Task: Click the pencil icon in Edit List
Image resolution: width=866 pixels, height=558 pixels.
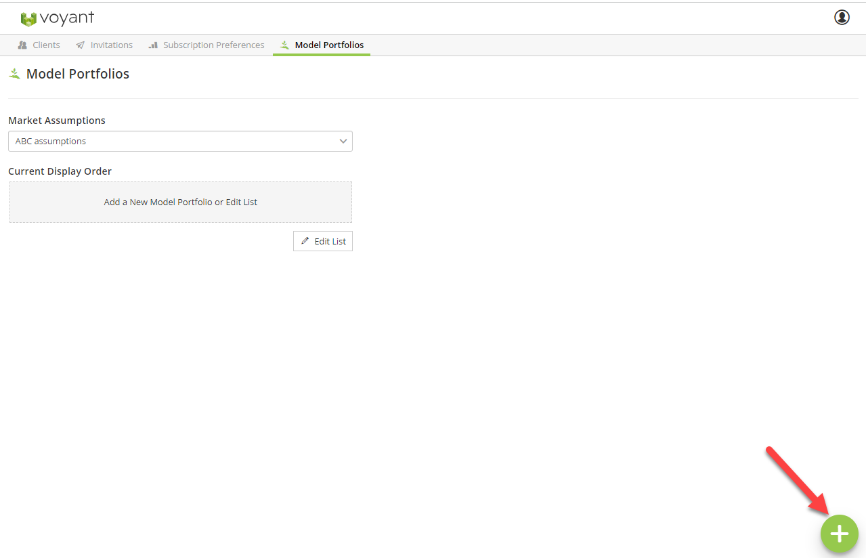Action: click(x=305, y=241)
